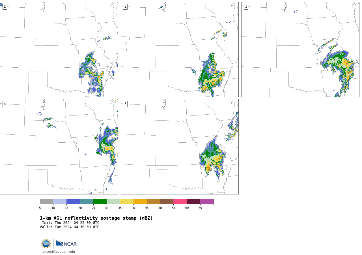Viewport: 362px width, 255px height.
Task: Click the maroon 60-65 dBZ swatch
Action: [193, 202]
